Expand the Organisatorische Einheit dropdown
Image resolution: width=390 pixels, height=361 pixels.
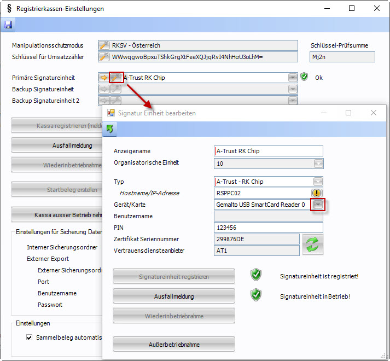pyautogui.click(x=318, y=163)
